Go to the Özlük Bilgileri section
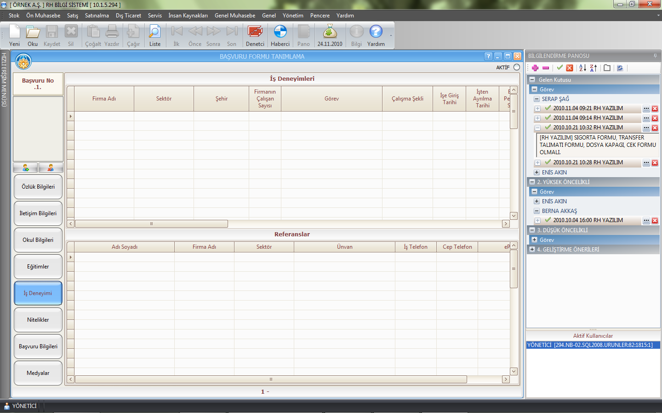This screenshot has width=662, height=413. pos(38,187)
